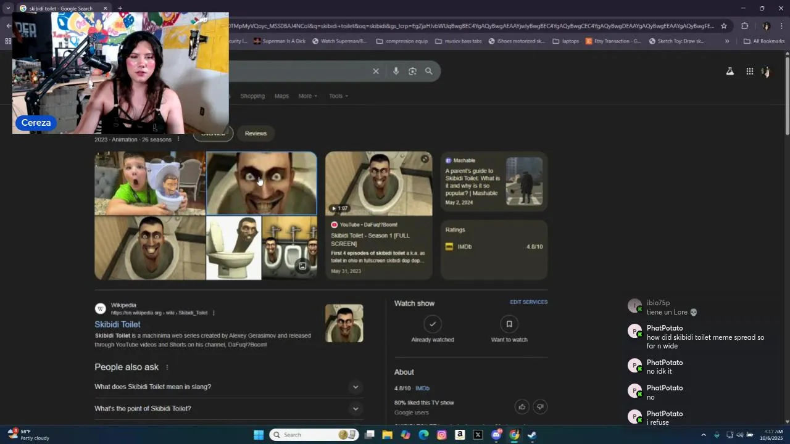This screenshot has height=444, width=790.
Task: Open the highlighted close-up face image
Action: [262, 183]
